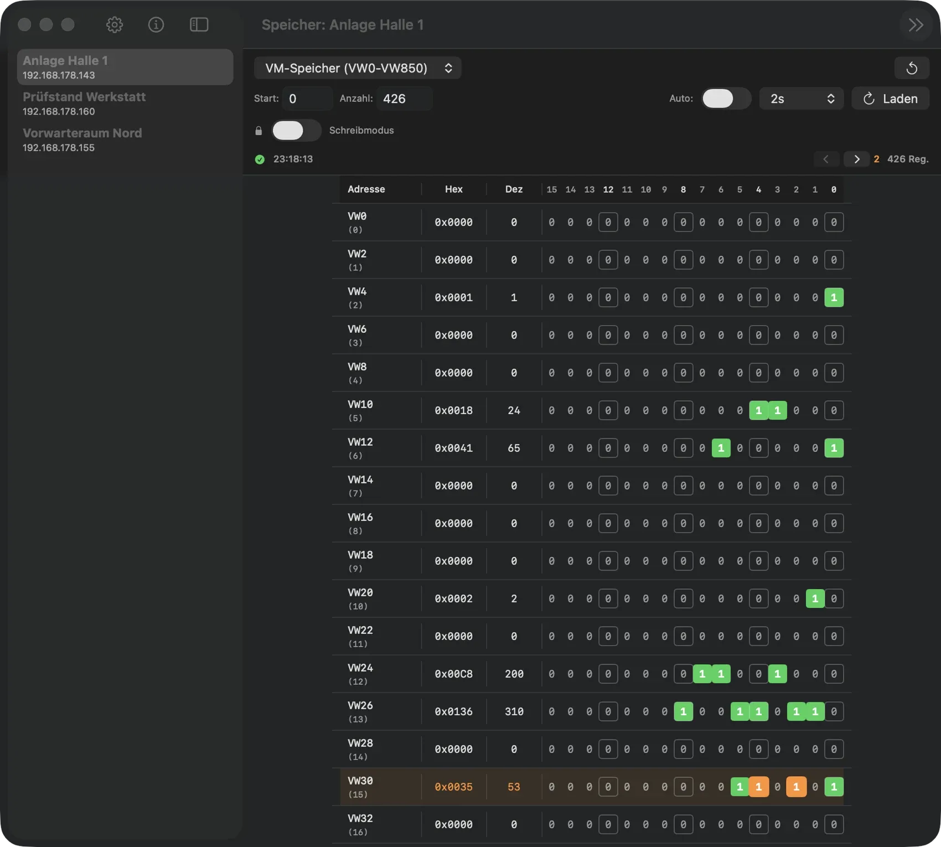Toggle orange bit 4 of VW30
941x847 pixels.
coord(758,787)
